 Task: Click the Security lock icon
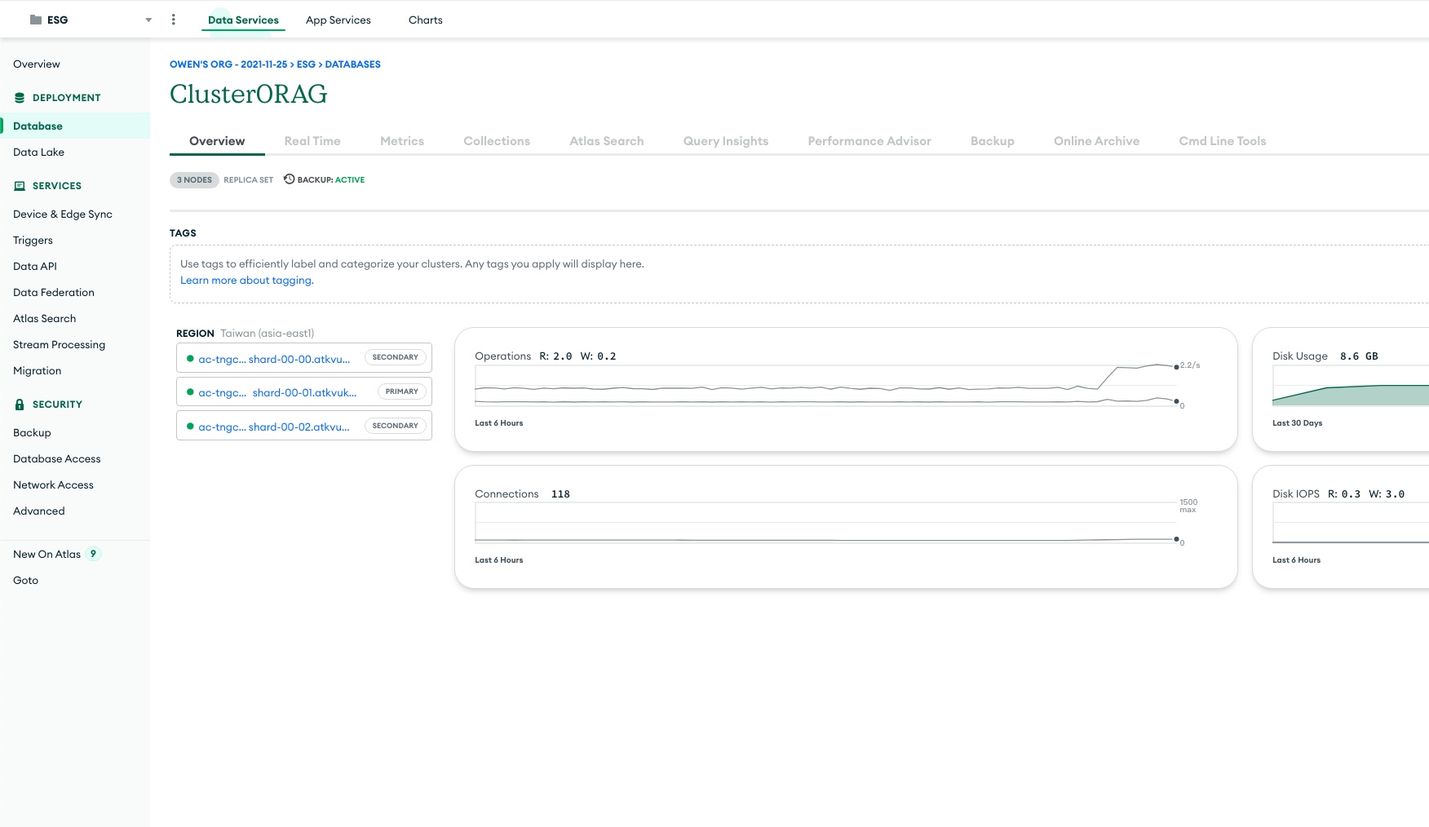20,405
